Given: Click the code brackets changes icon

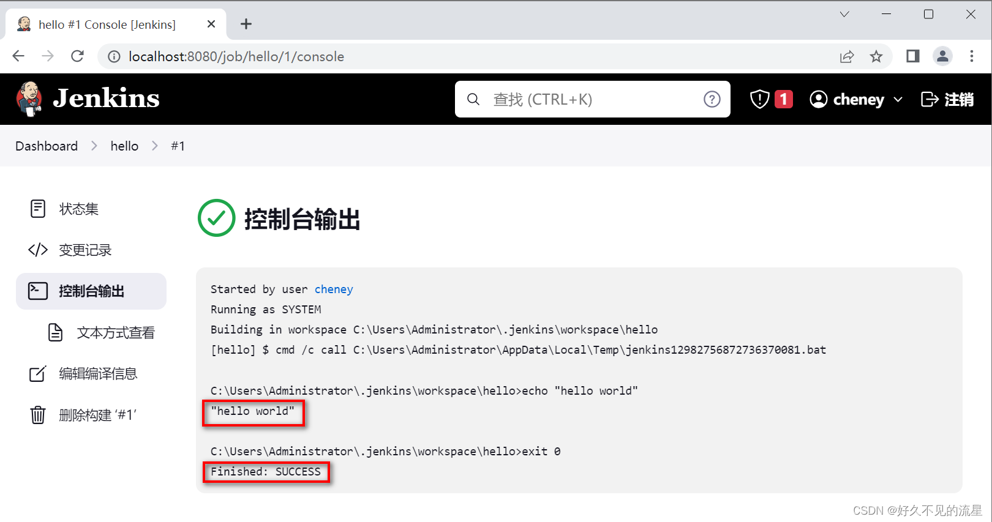Looking at the screenshot, I should pos(38,250).
